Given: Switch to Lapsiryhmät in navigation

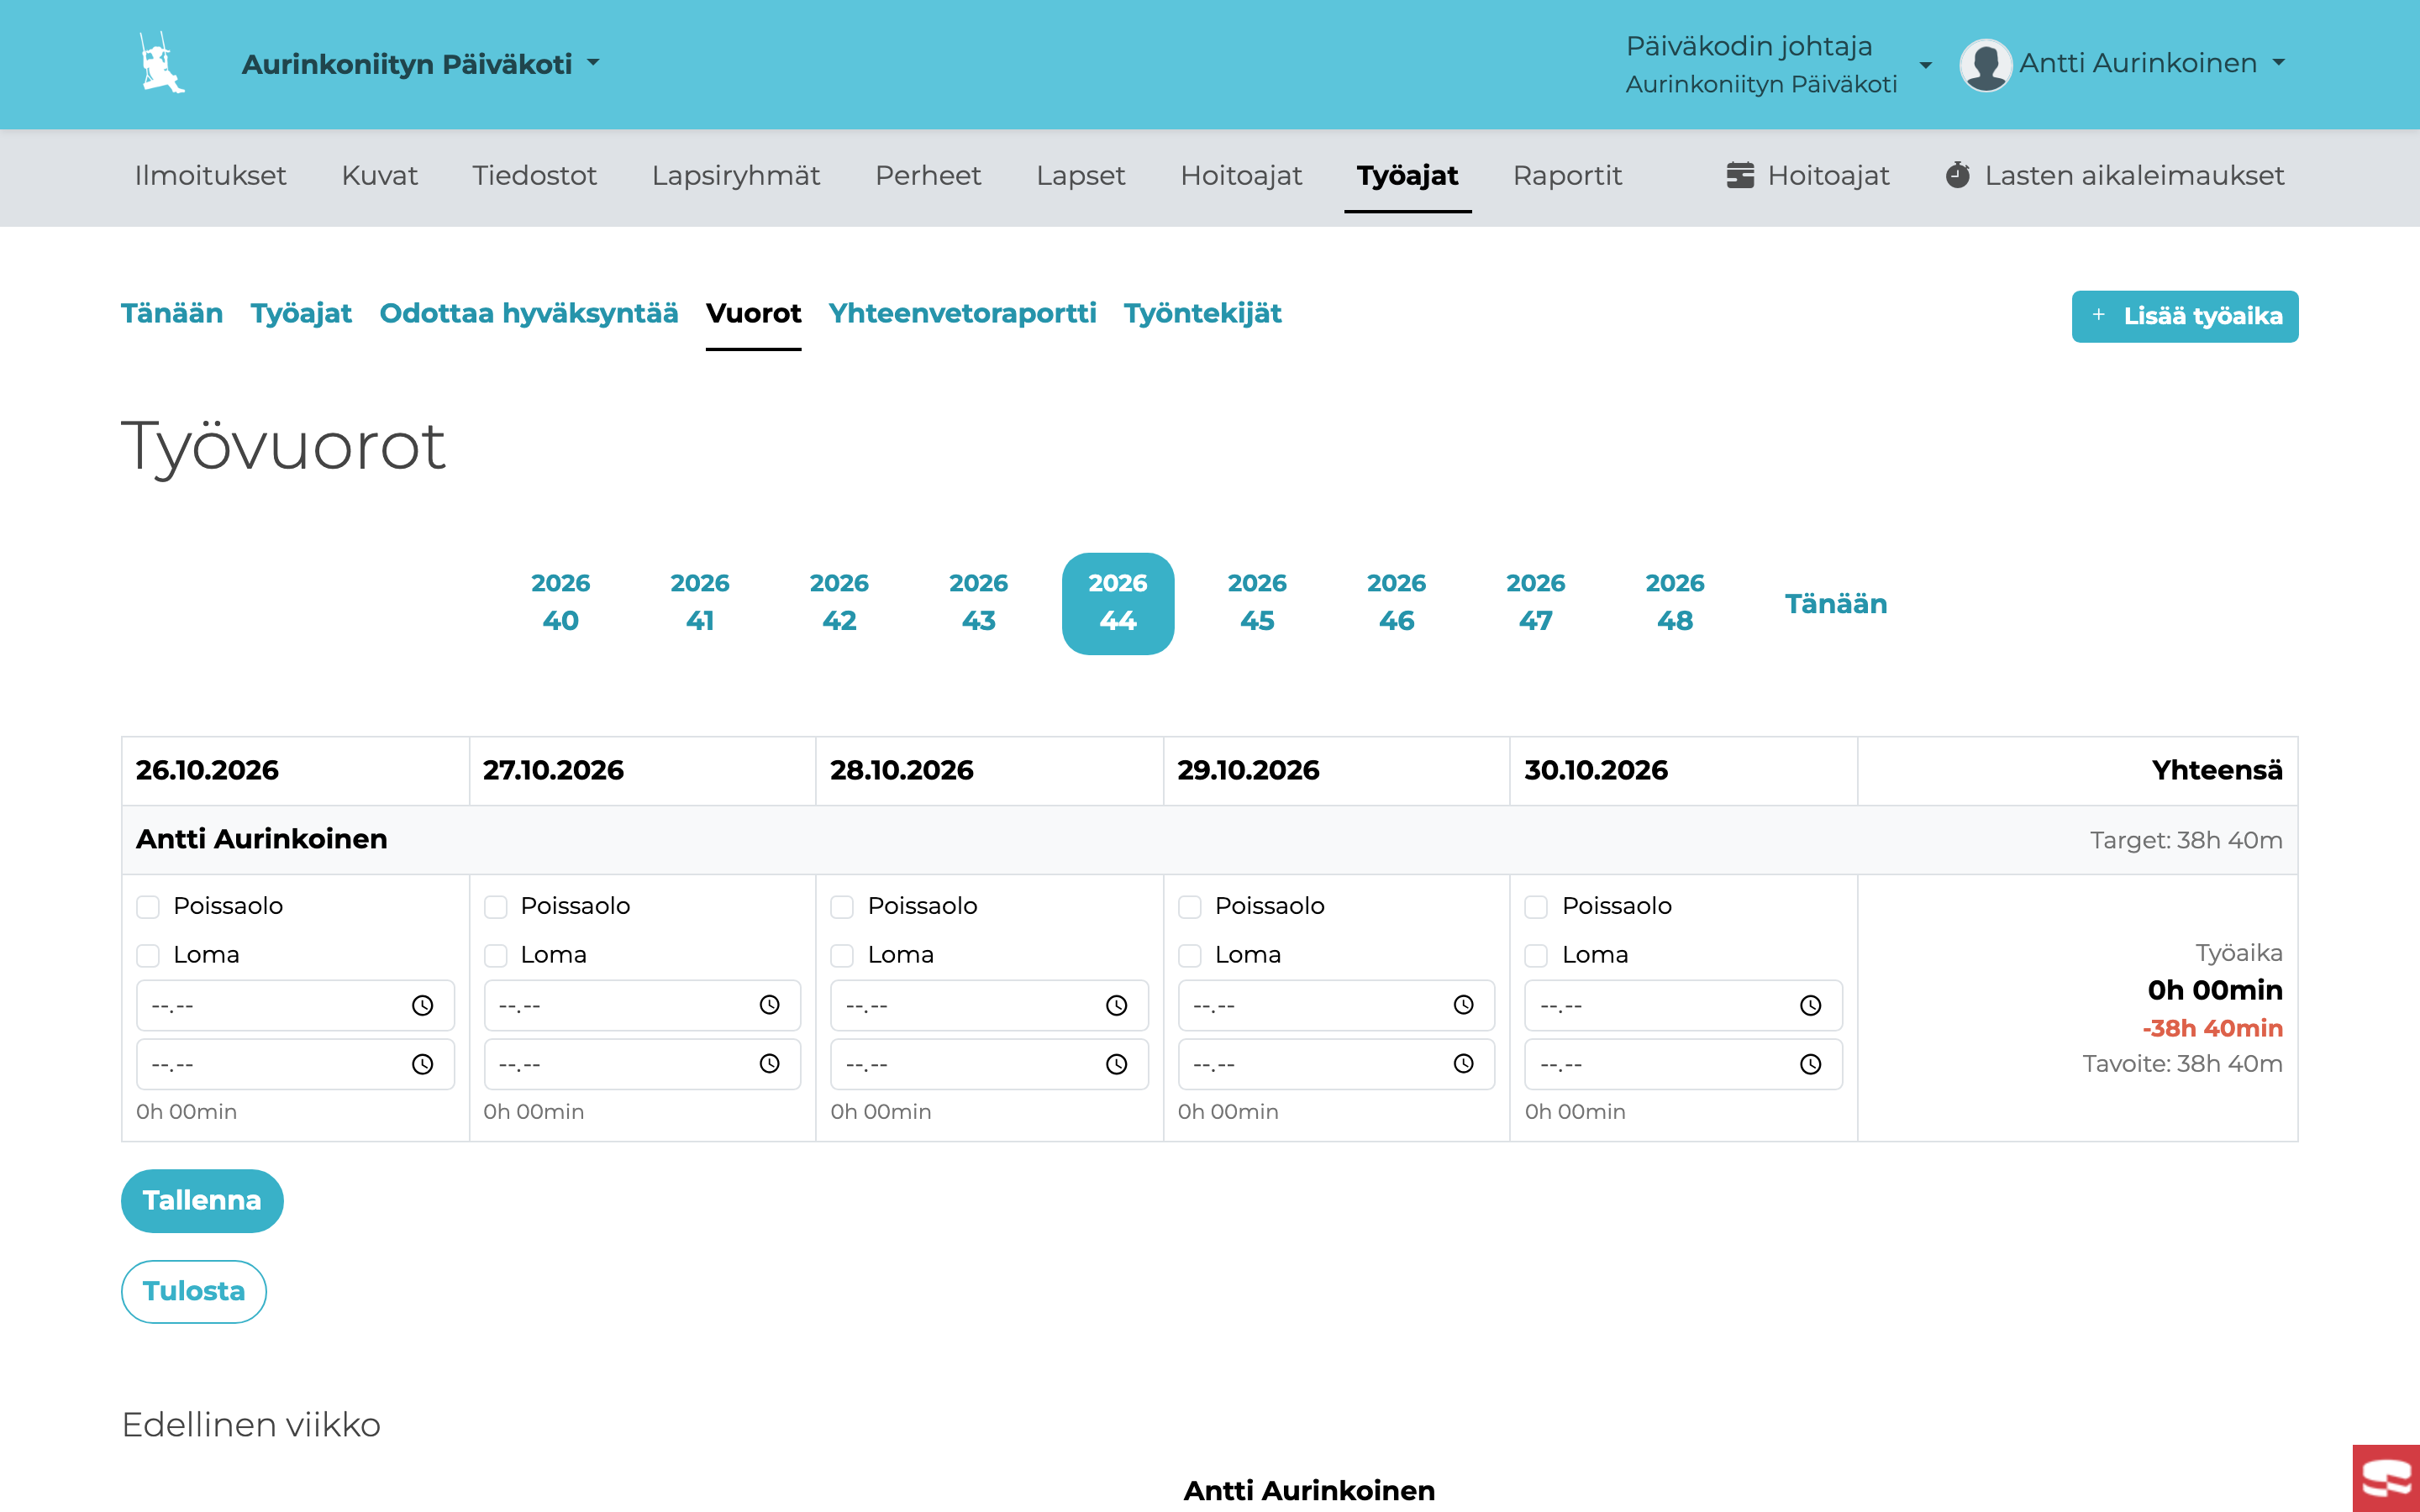Looking at the screenshot, I should pos(735,176).
